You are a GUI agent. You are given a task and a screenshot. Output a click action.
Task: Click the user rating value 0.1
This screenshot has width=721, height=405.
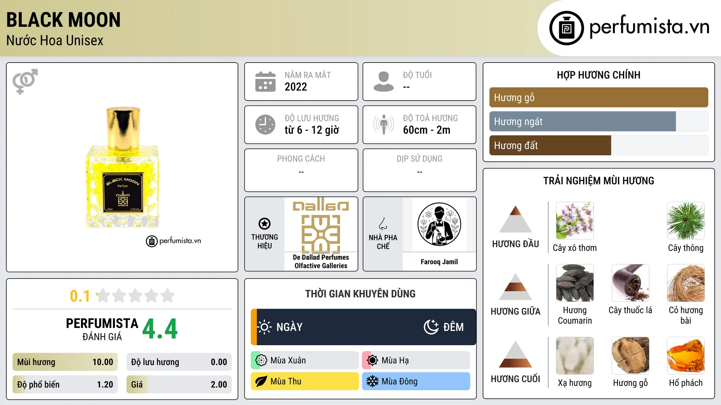click(80, 296)
